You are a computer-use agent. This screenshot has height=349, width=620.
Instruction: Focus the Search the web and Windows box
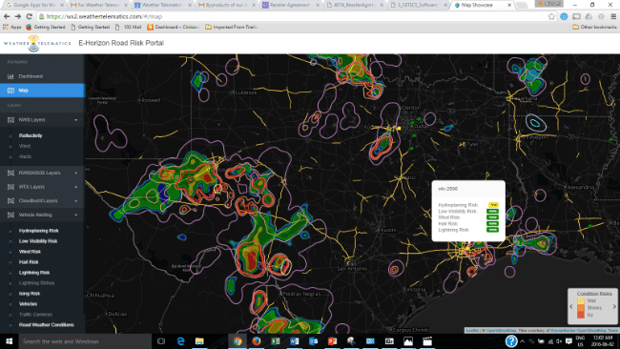[85, 341]
